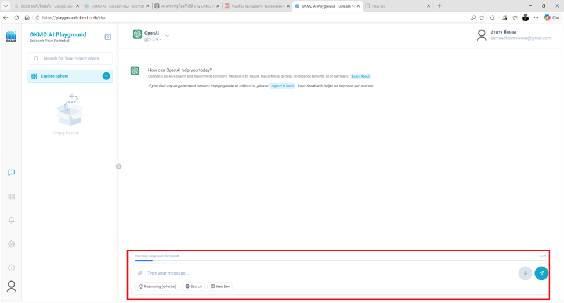Click the OKMD AI Playground title
The height and width of the screenshot is (303, 564).
point(58,35)
